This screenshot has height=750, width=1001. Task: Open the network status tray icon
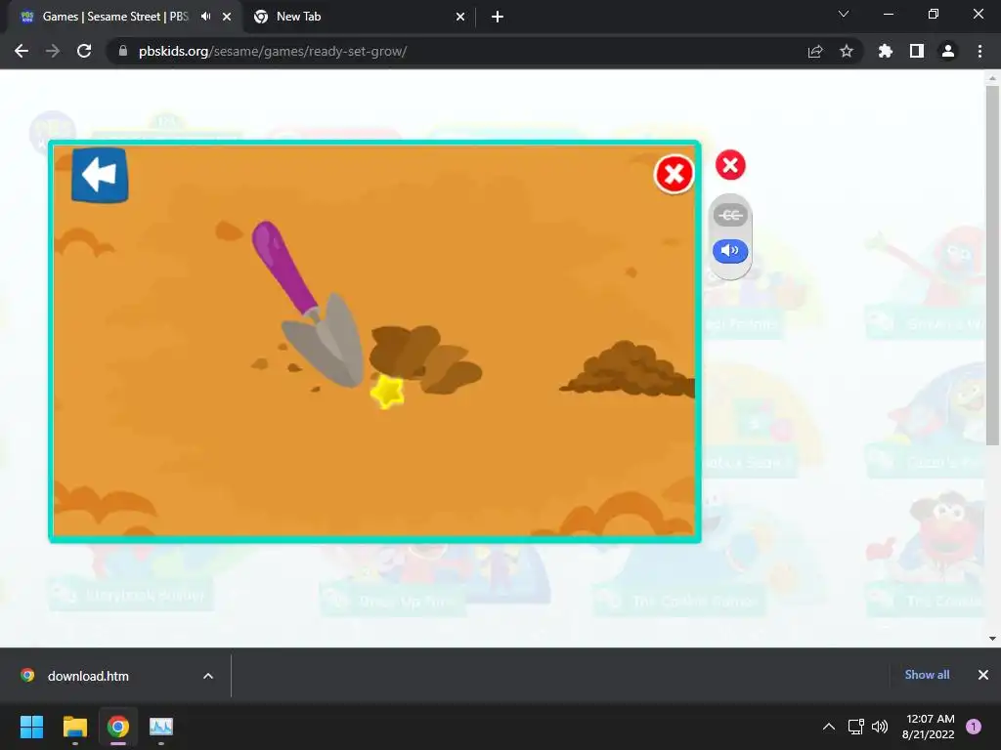click(856, 727)
